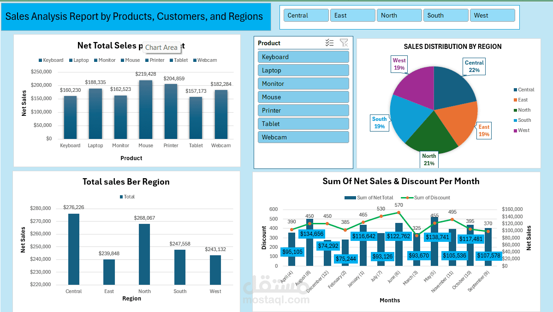Click the Central legend marker in pie chart
Image resolution: width=553 pixels, height=312 pixels.
click(515, 90)
